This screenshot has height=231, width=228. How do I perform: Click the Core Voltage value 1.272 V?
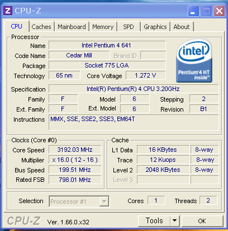tap(146, 75)
